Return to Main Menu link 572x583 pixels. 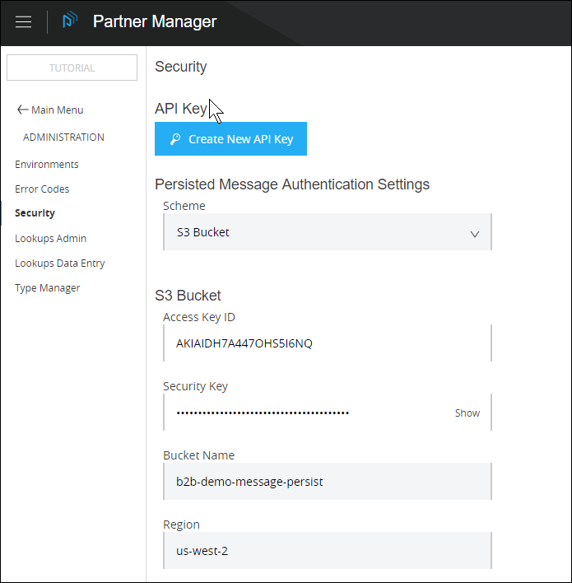(57, 110)
